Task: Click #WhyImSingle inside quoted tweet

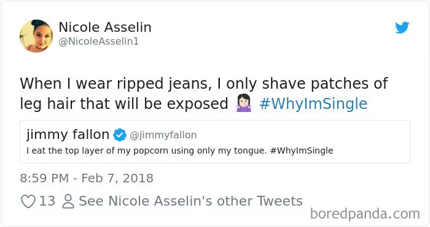Action: (x=302, y=151)
